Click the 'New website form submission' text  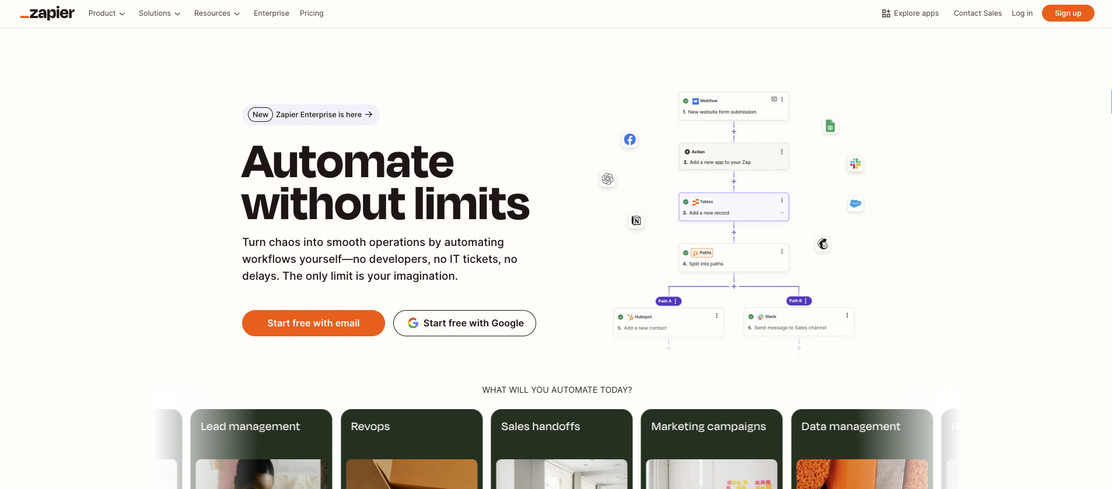(722, 112)
